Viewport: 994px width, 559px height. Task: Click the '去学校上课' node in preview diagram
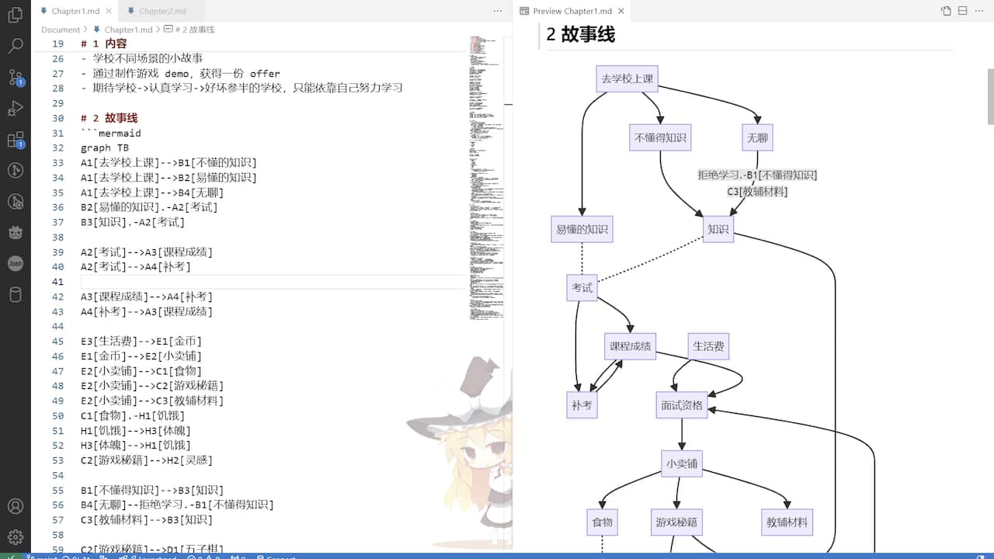pos(627,78)
